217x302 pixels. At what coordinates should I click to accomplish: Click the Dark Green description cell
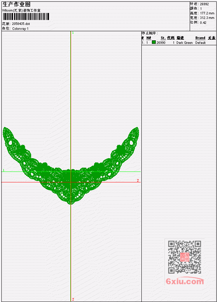184,42
